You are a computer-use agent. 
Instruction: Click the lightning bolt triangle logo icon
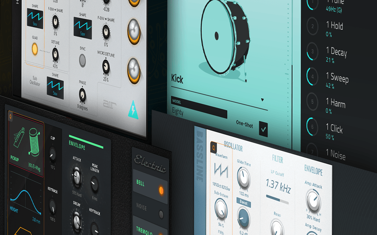(133, 109)
